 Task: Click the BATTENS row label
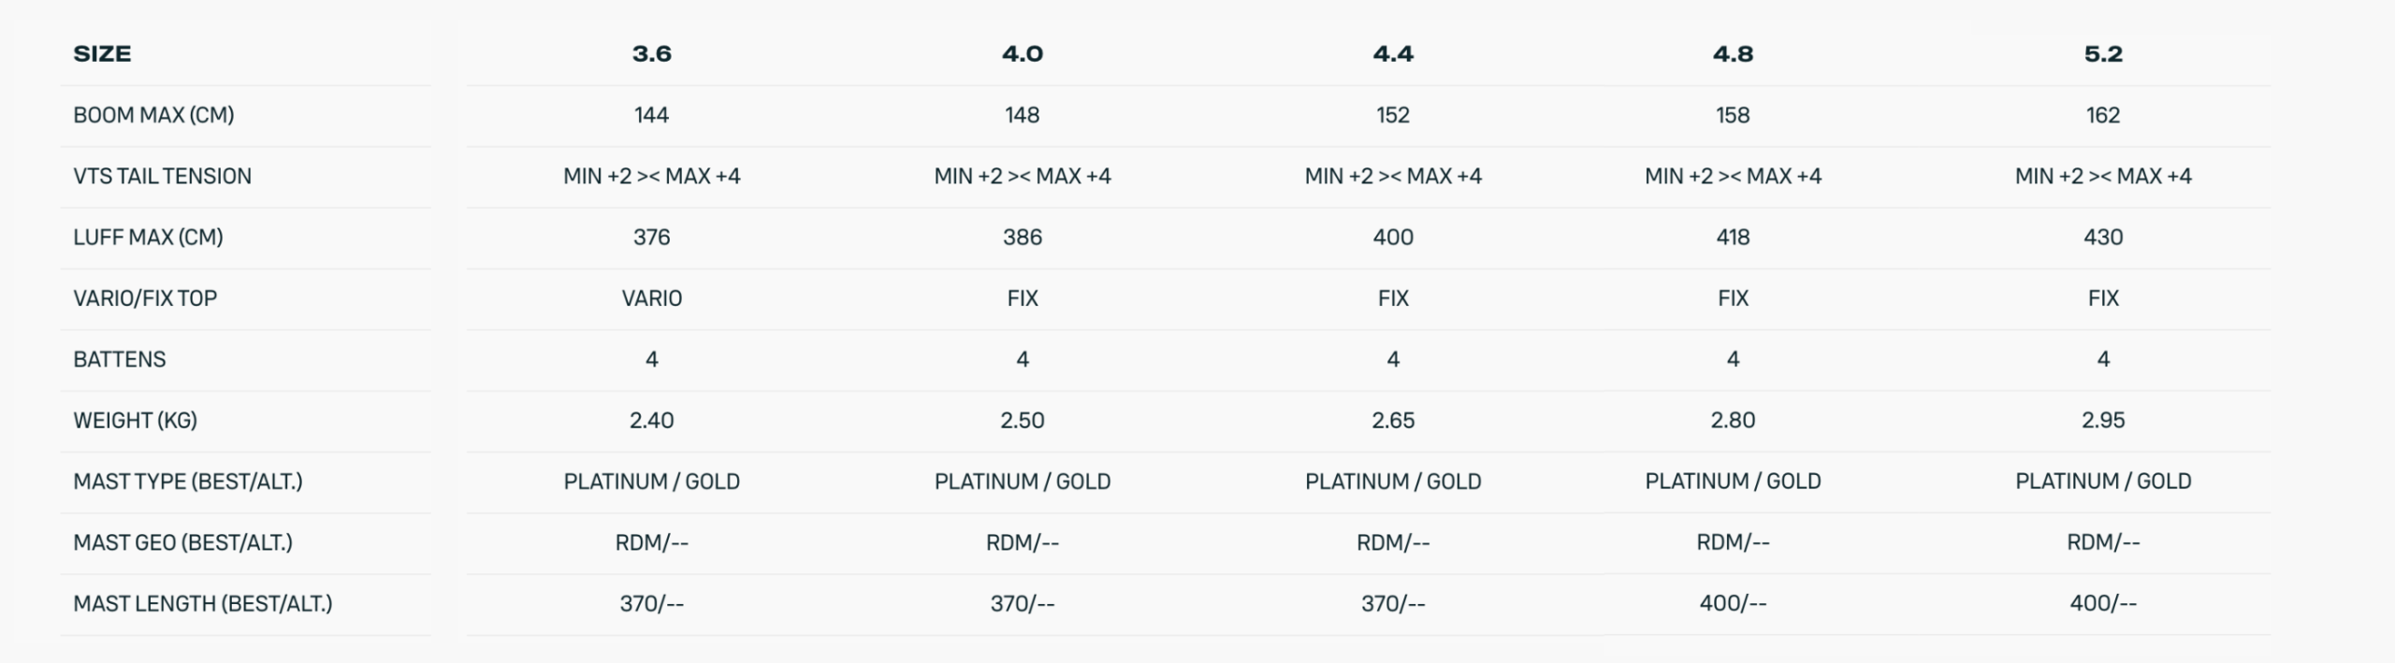(x=120, y=359)
